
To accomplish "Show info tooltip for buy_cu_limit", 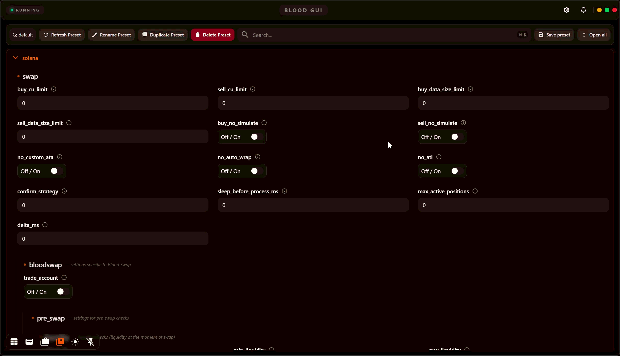I will coord(54,89).
